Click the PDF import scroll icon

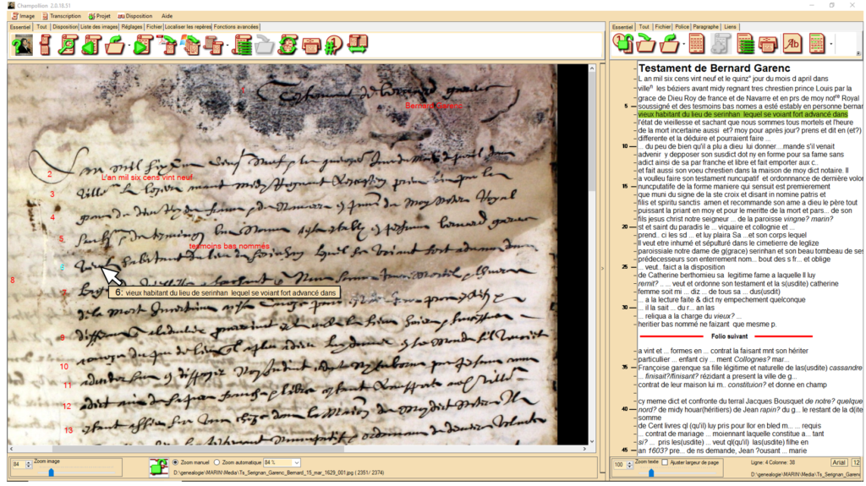coord(167,45)
